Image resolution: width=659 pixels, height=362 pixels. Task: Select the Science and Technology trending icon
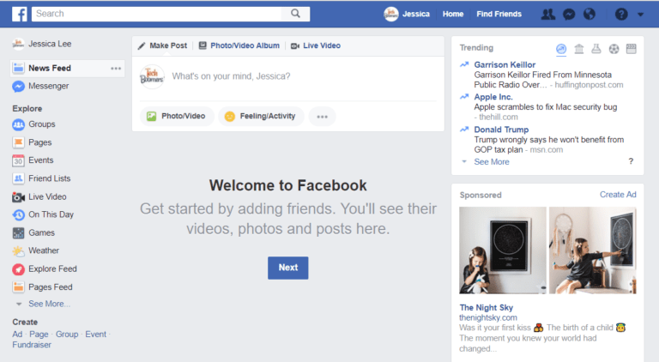(596, 49)
